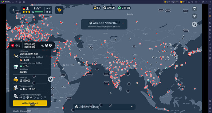Click the jet bridge icon beside Angefragte Dienstleistungen

(x=16, y=96)
